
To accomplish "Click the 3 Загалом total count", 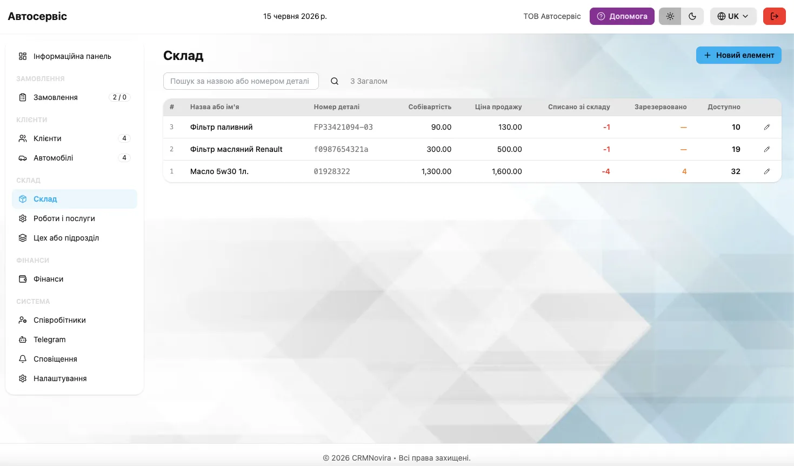I will pyautogui.click(x=369, y=81).
